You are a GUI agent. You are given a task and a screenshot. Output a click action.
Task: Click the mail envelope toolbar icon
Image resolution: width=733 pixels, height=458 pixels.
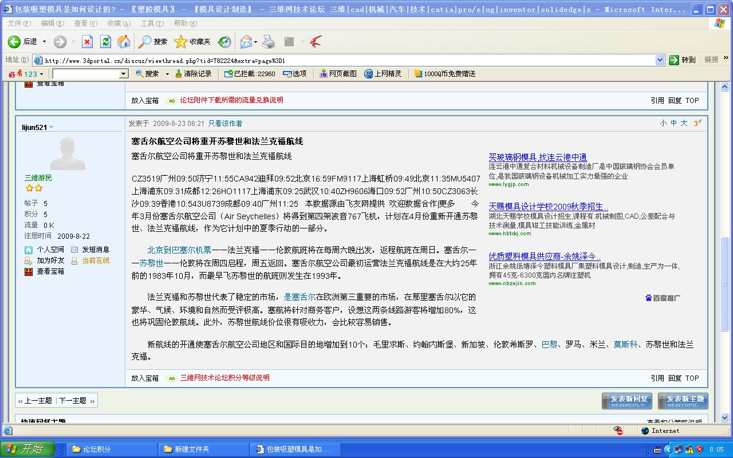pos(246,41)
